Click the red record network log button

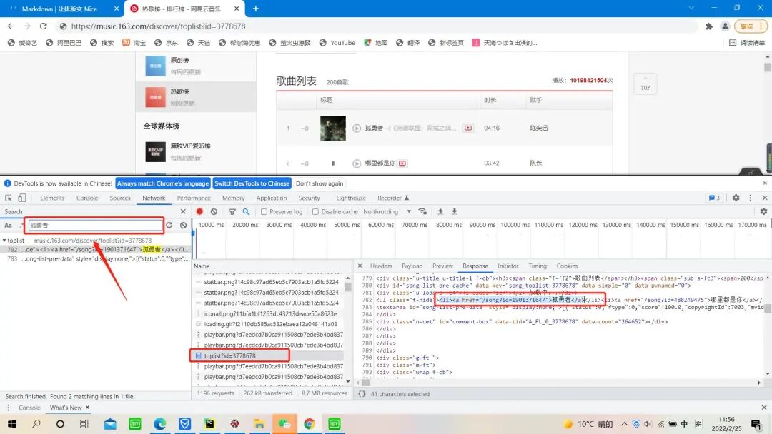pos(199,211)
